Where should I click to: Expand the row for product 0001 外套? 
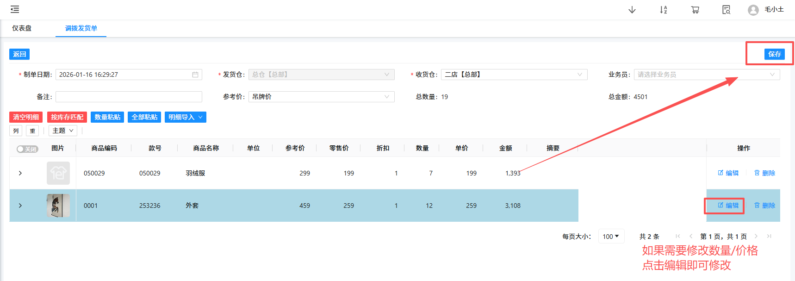(x=20, y=206)
